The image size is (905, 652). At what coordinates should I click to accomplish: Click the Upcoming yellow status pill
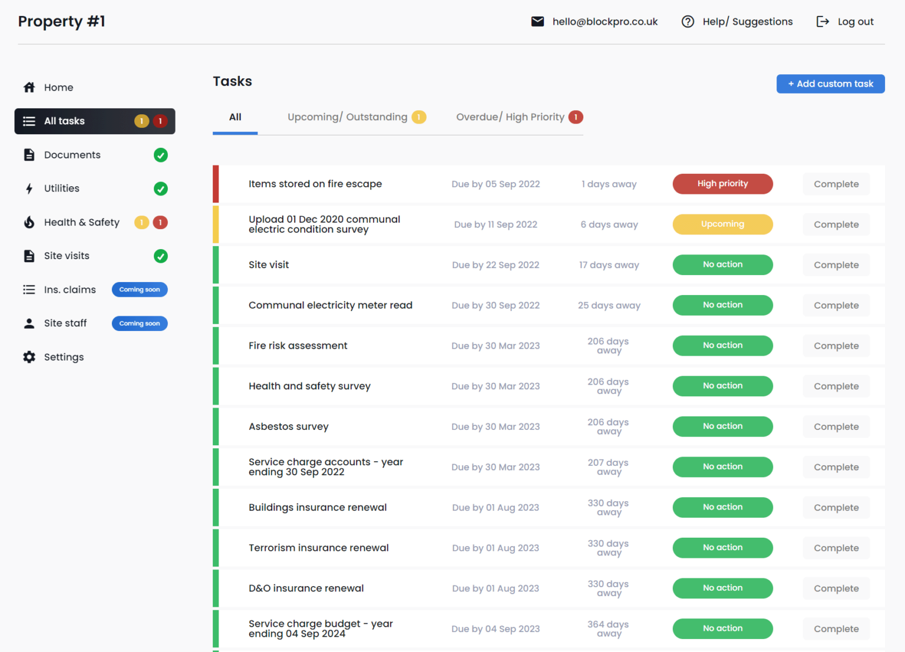[722, 224]
